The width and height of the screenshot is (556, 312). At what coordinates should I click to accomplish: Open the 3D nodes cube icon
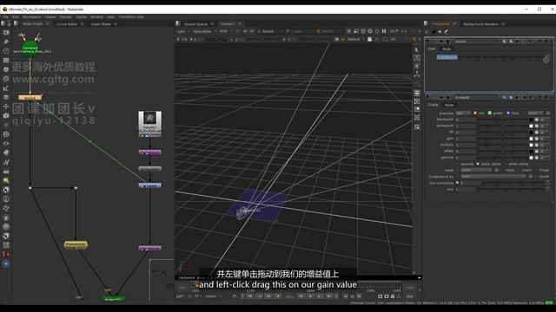coord(6,115)
